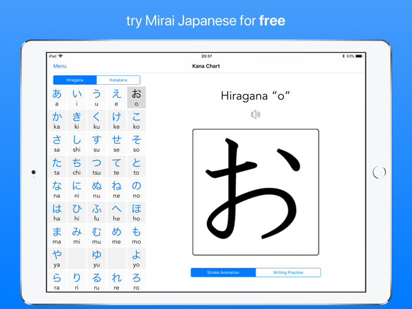412x309 pixels.
Task: Pick the そ (so) kana cell
Action: tap(137, 144)
